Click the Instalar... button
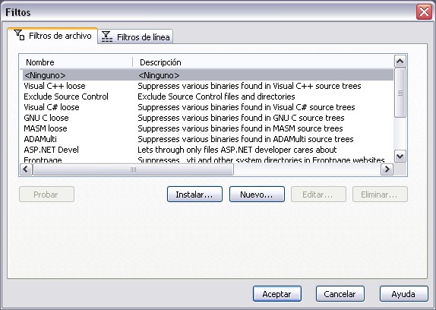Image resolution: width=436 pixels, height=310 pixels. [194, 194]
